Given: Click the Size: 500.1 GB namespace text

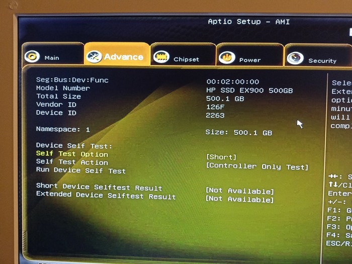Looking at the screenshot, I should [239, 132].
